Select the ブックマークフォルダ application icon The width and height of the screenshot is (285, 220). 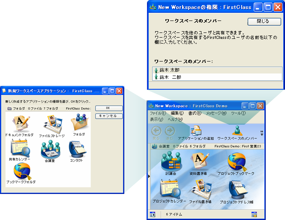pyautogui.click(x=22, y=171)
